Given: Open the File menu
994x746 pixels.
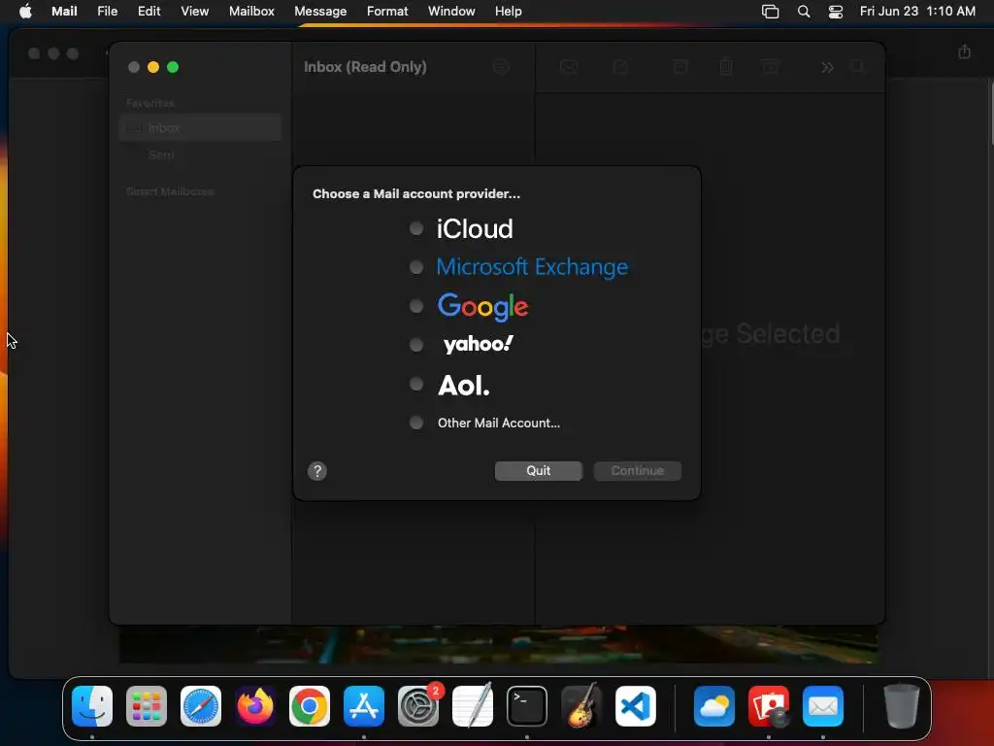Looking at the screenshot, I should tap(107, 11).
